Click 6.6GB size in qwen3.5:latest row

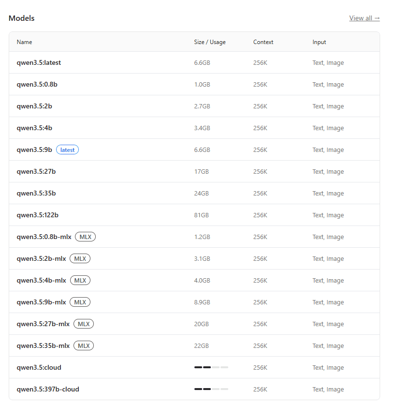[x=202, y=62]
